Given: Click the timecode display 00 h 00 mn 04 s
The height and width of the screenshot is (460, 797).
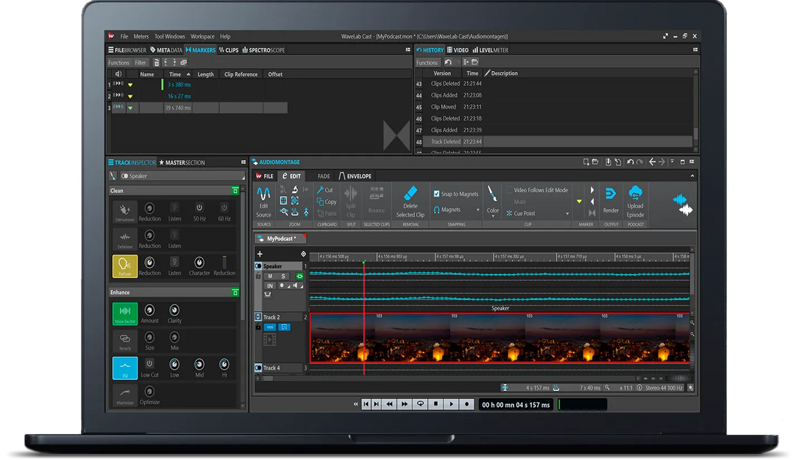Looking at the screenshot, I should coord(516,404).
